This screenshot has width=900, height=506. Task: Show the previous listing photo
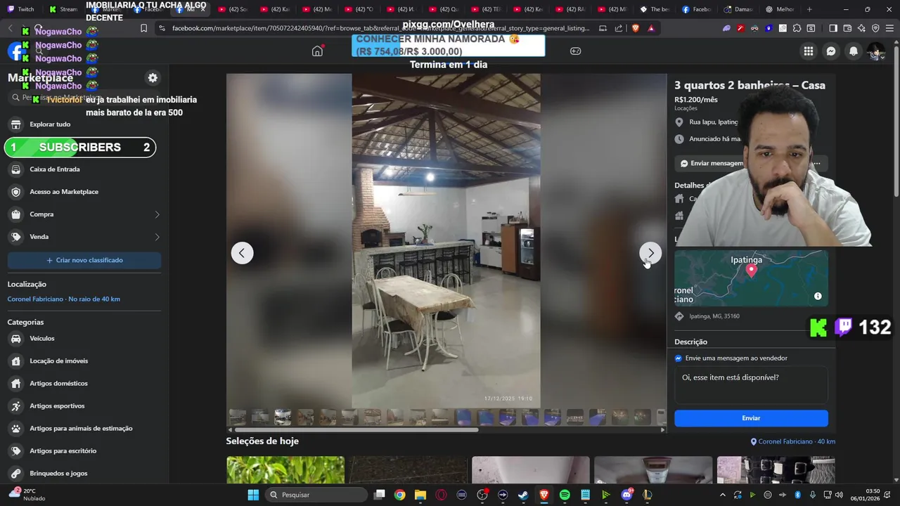[x=242, y=253]
